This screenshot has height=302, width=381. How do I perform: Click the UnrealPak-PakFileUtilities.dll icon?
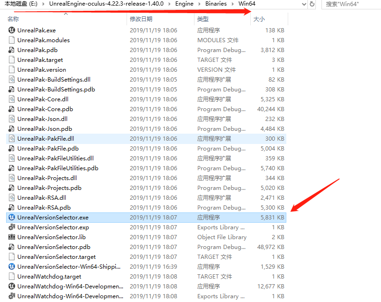tap(12, 159)
